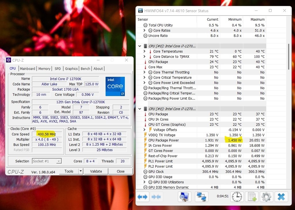This screenshot has height=210, width=295.
Task: Open HWiNFO sensor settings gear icon
Action: [x=266, y=197]
